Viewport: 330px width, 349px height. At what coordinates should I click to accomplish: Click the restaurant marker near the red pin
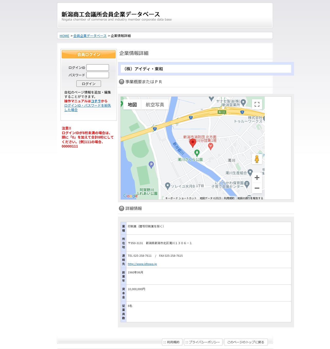(x=210, y=146)
